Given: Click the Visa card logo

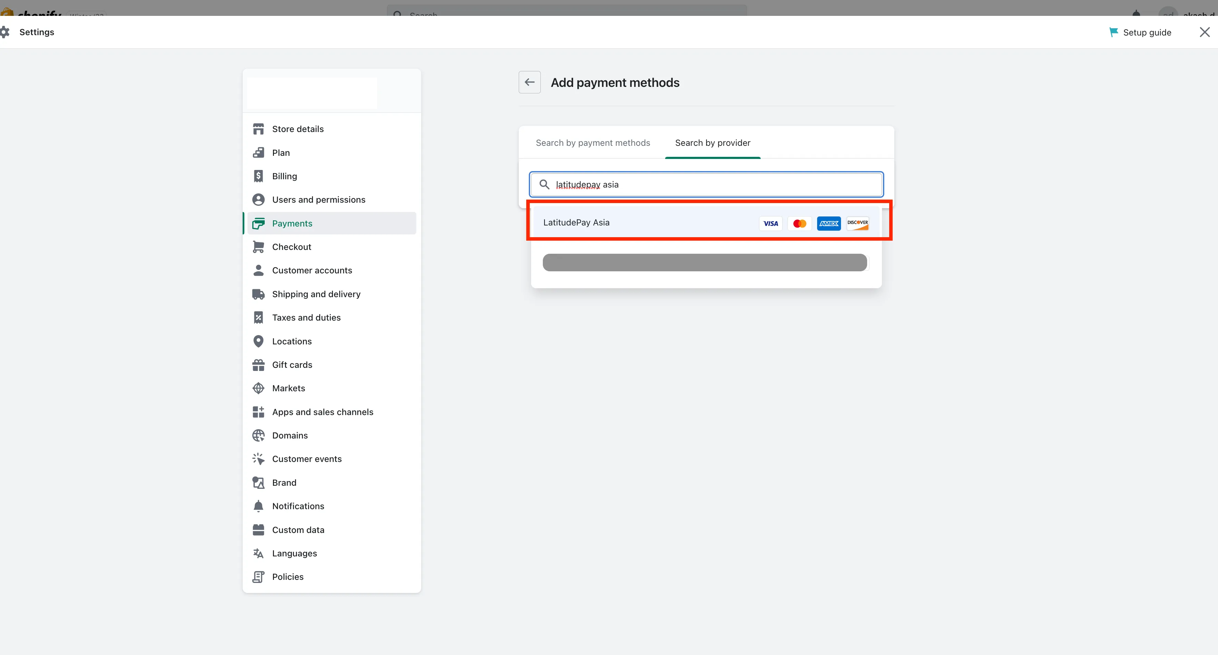Looking at the screenshot, I should 771,223.
